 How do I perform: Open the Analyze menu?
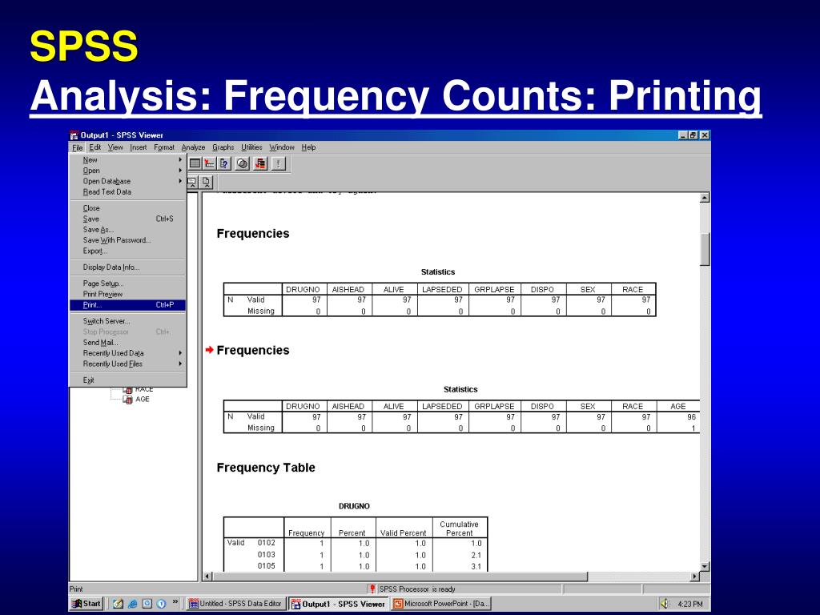194,147
